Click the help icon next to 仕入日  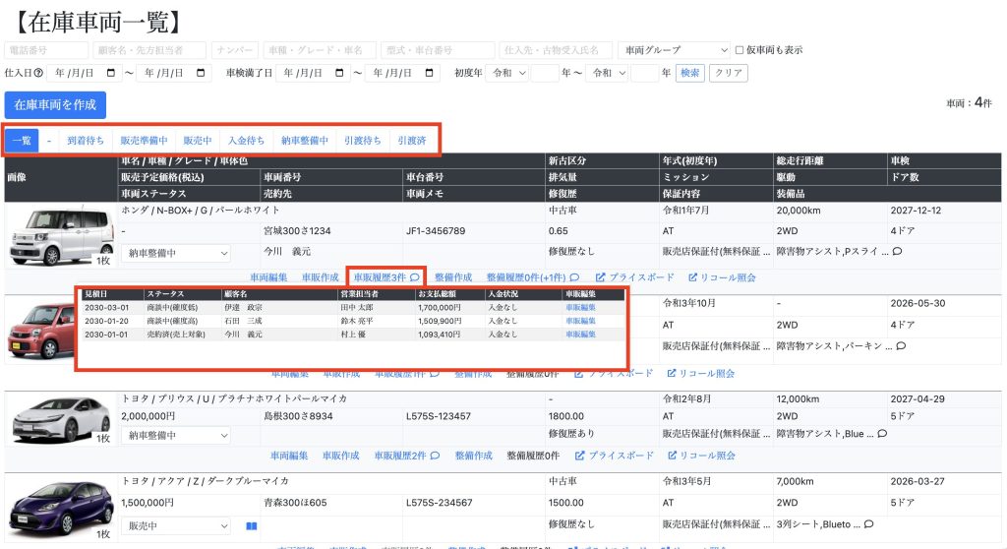pyautogui.click(x=38, y=73)
